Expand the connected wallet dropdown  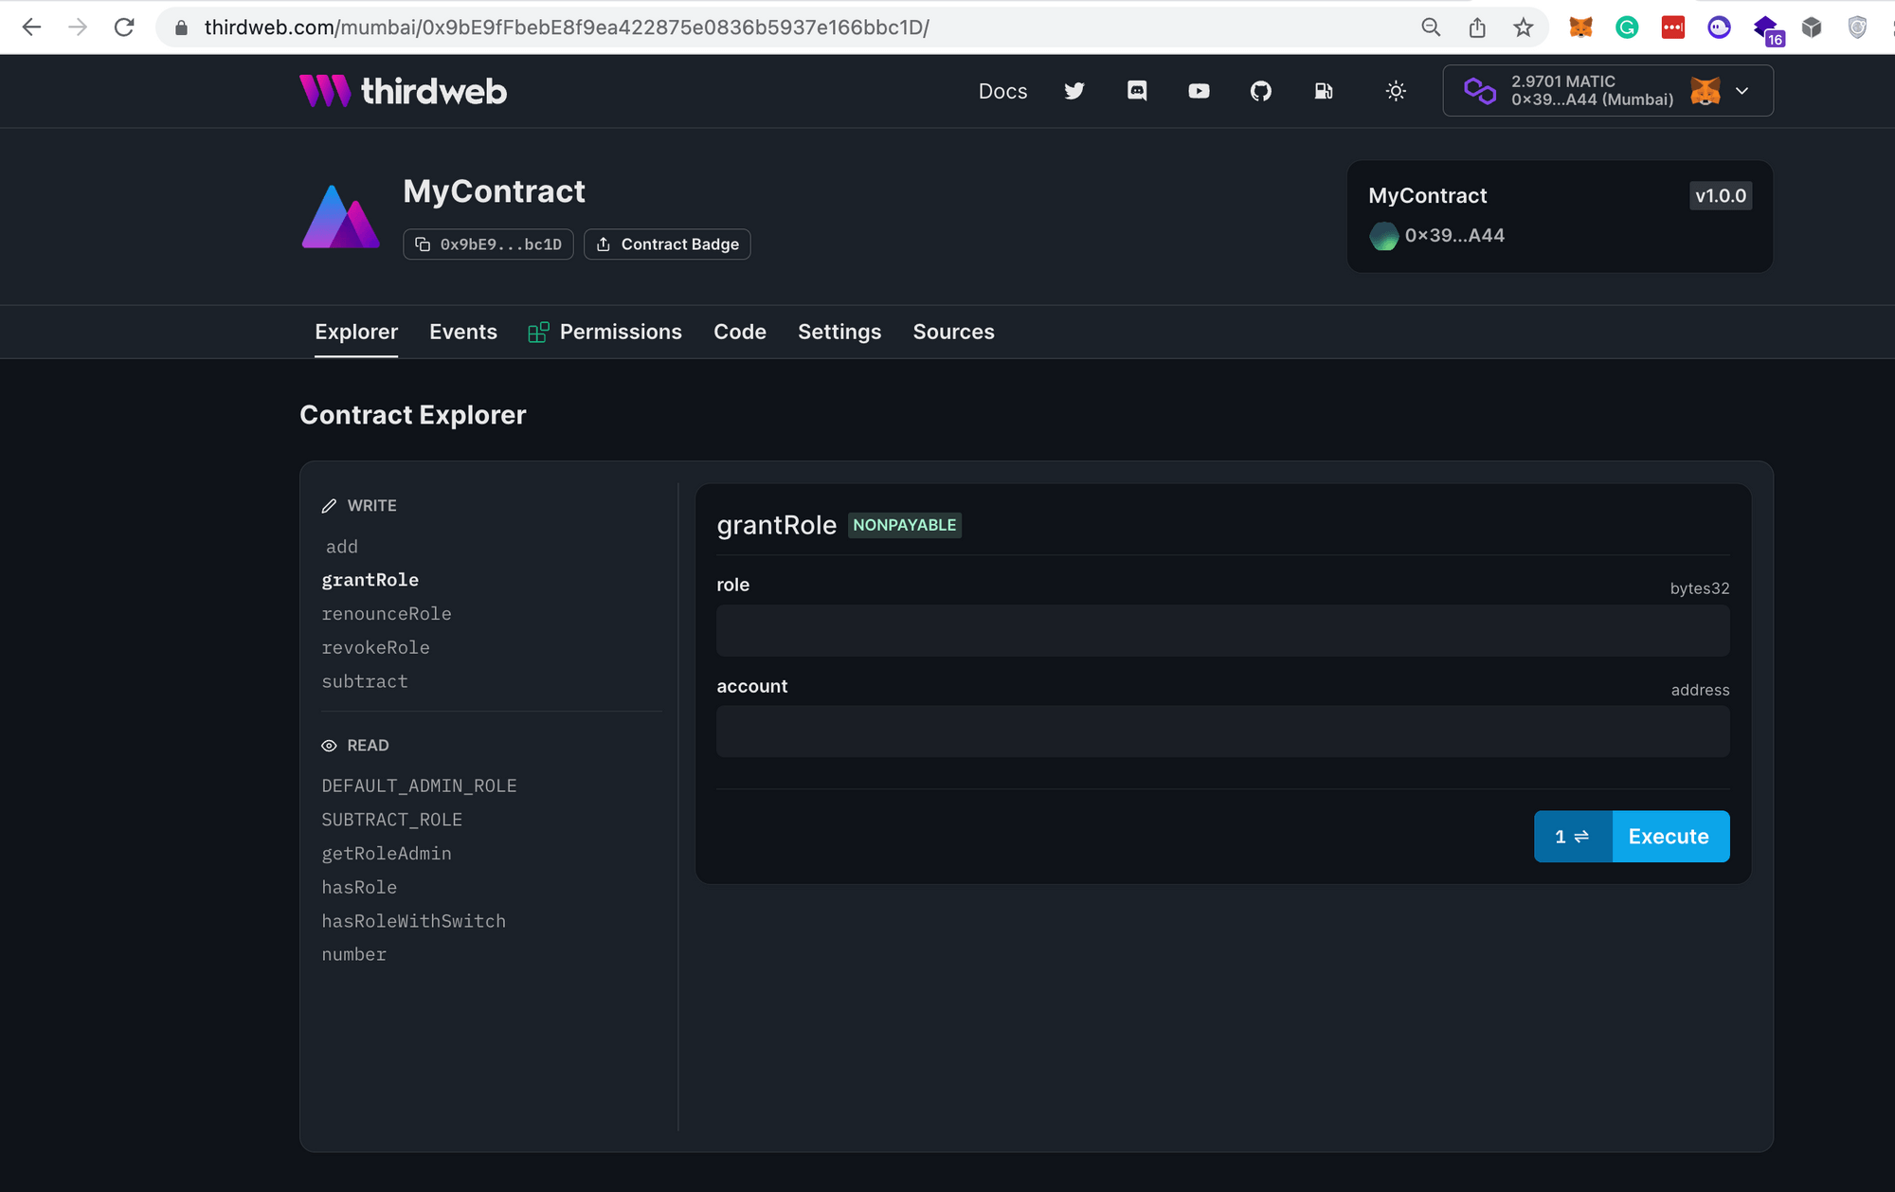pyautogui.click(x=1742, y=91)
